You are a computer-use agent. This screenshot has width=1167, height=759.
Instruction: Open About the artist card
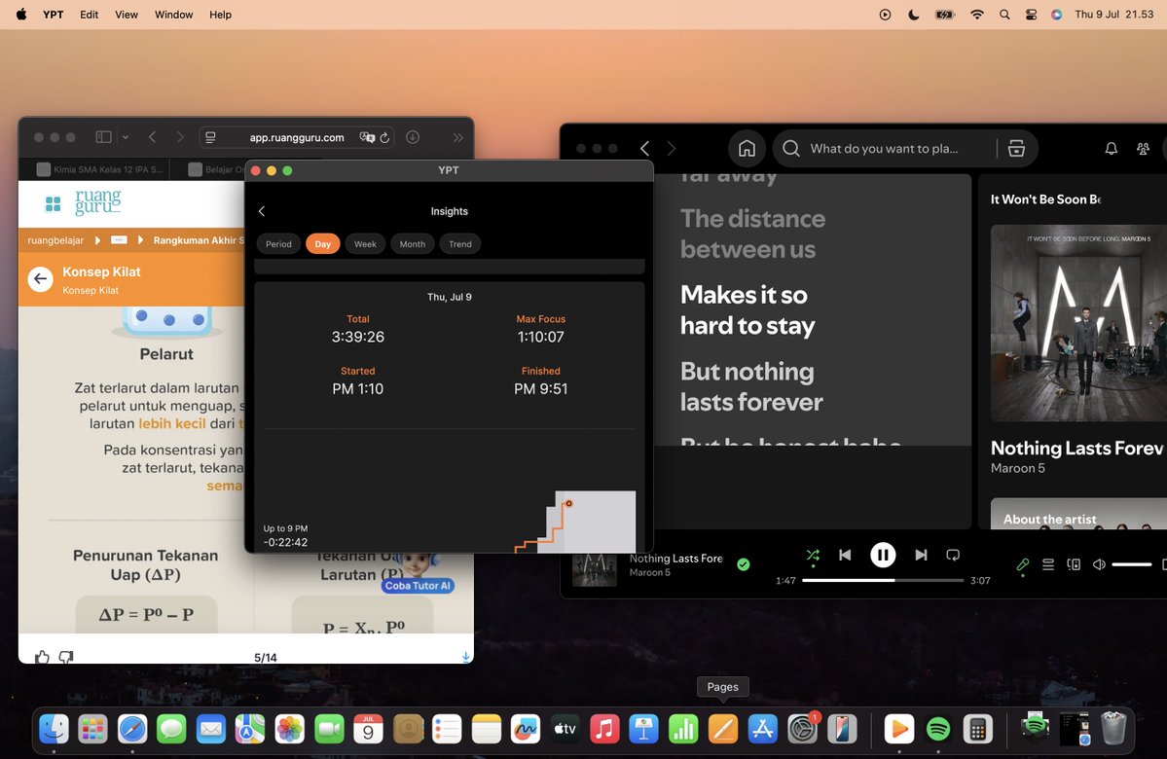pyautogui.click(x=1078, y=514)
